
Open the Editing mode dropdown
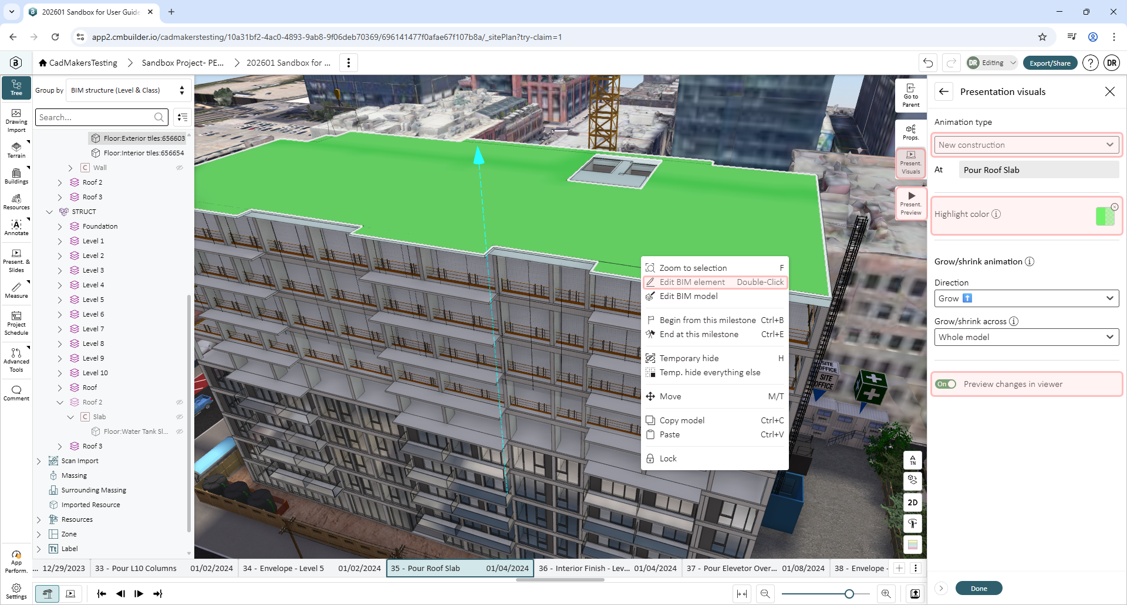(x=992, y=63)
